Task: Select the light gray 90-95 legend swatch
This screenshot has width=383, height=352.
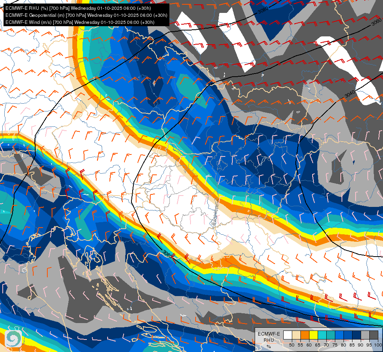Action: point(365,335)
